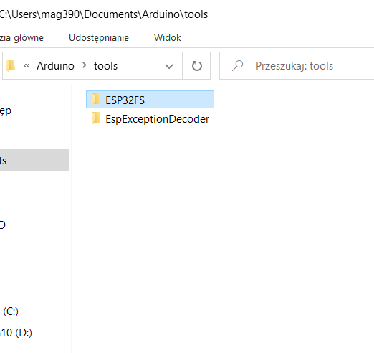
Task: Click the tools breadcrumb segment
Action: pyautogui.click(x=105, y=66)
